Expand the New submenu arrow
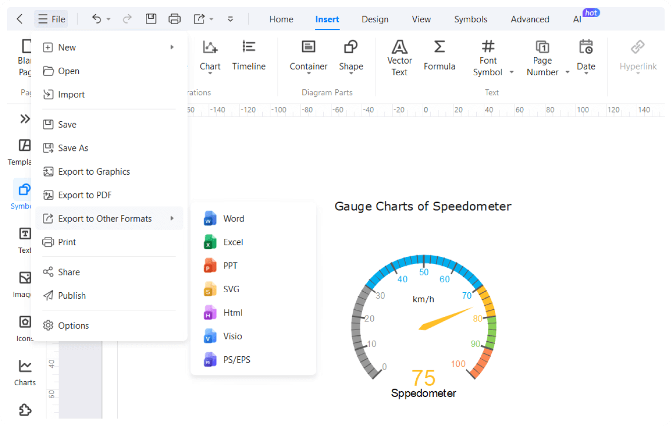The width and height of the screenshot is (672, 426). [x=172, y=47]
